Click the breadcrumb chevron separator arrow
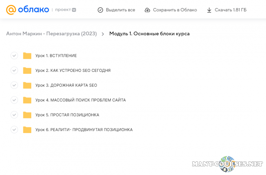Viewport: 266px width, 175px height. 103,34
